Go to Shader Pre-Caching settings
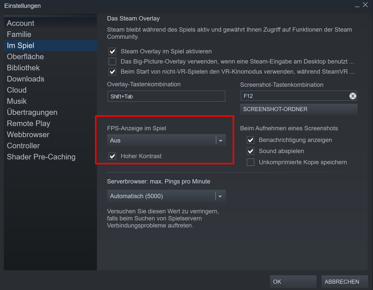Viewport: 373px width, 290px height. pos(41,157)
